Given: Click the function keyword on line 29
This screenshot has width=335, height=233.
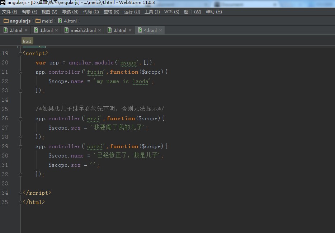Looking at the screenshot, I should coord(124,146).
